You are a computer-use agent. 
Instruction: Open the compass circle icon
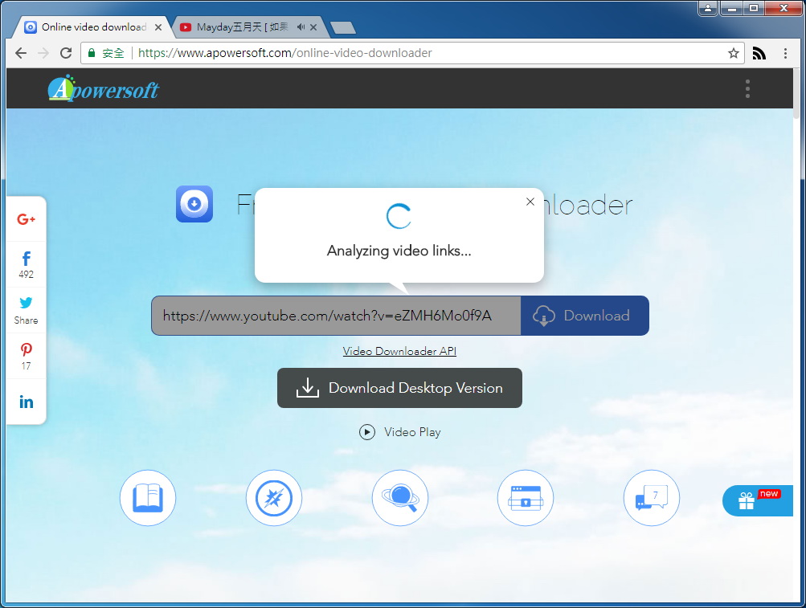click(274, 497)
